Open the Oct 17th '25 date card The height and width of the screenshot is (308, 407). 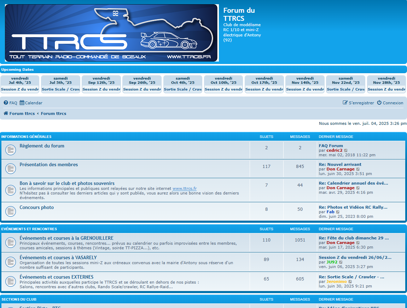[x=264, y=84]
